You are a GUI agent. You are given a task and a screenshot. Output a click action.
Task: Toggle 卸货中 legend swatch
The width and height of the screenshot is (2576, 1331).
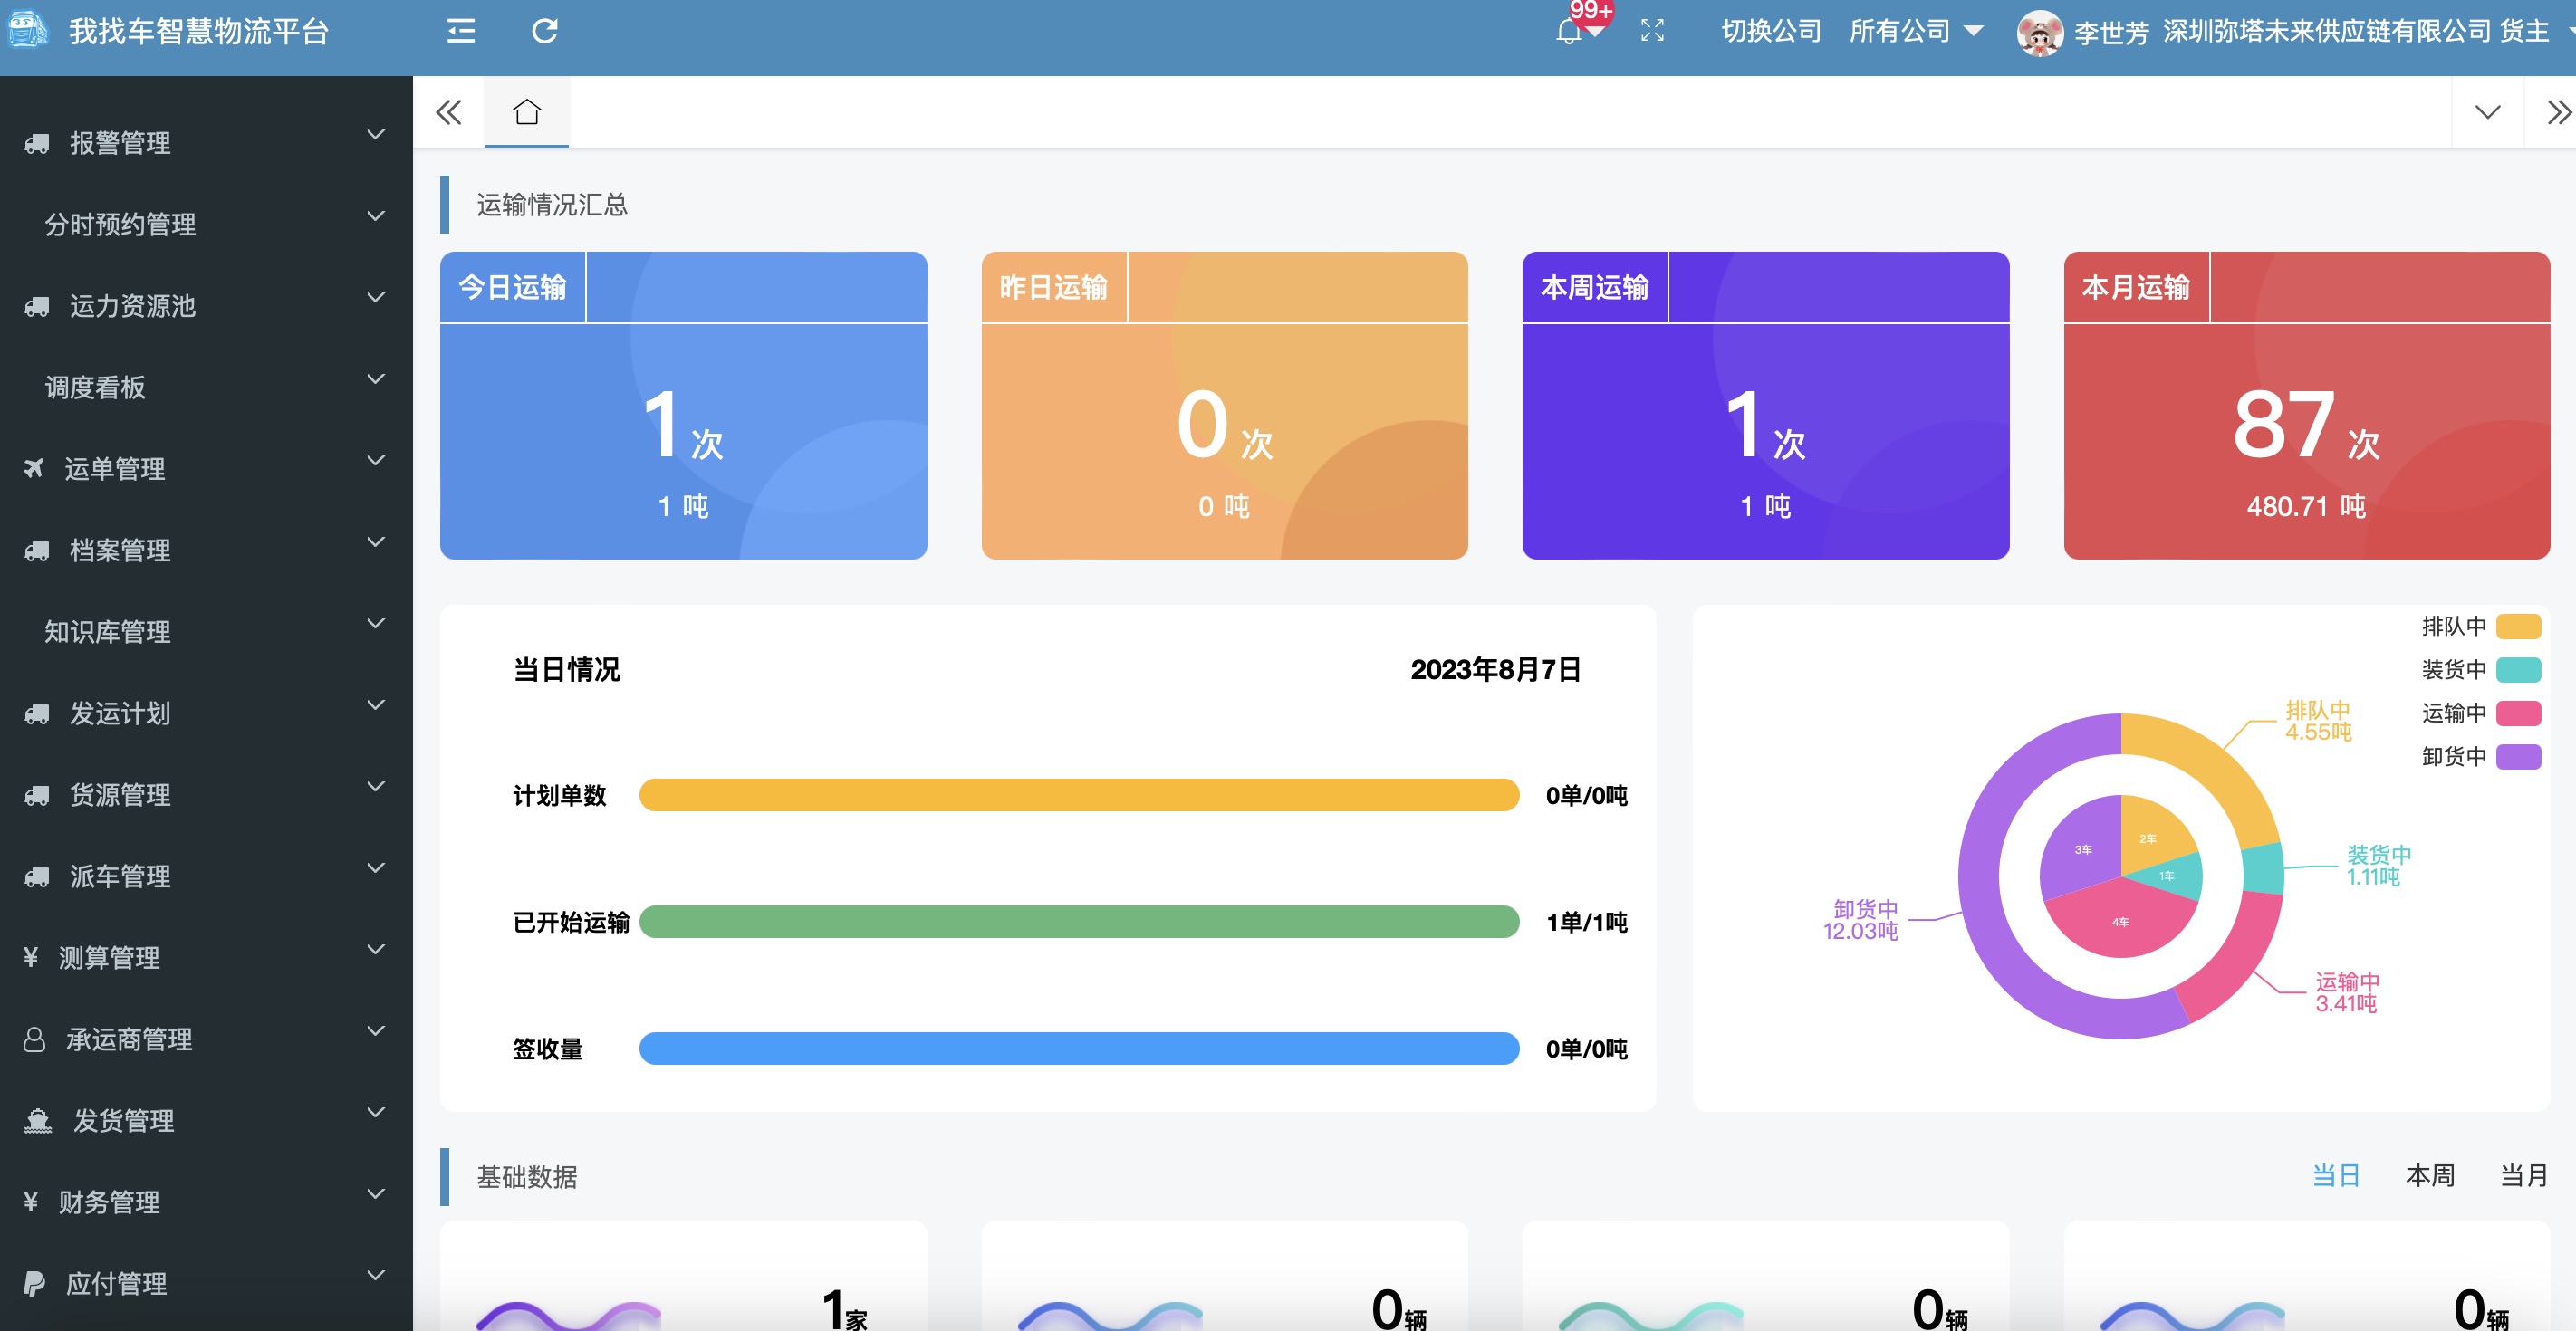click(x=2518, y=756)
